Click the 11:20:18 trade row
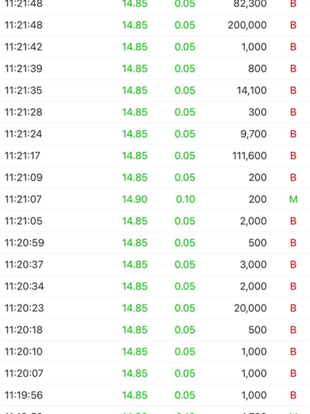The width and height of the screenshot is (310, 414). pos(155,329)
